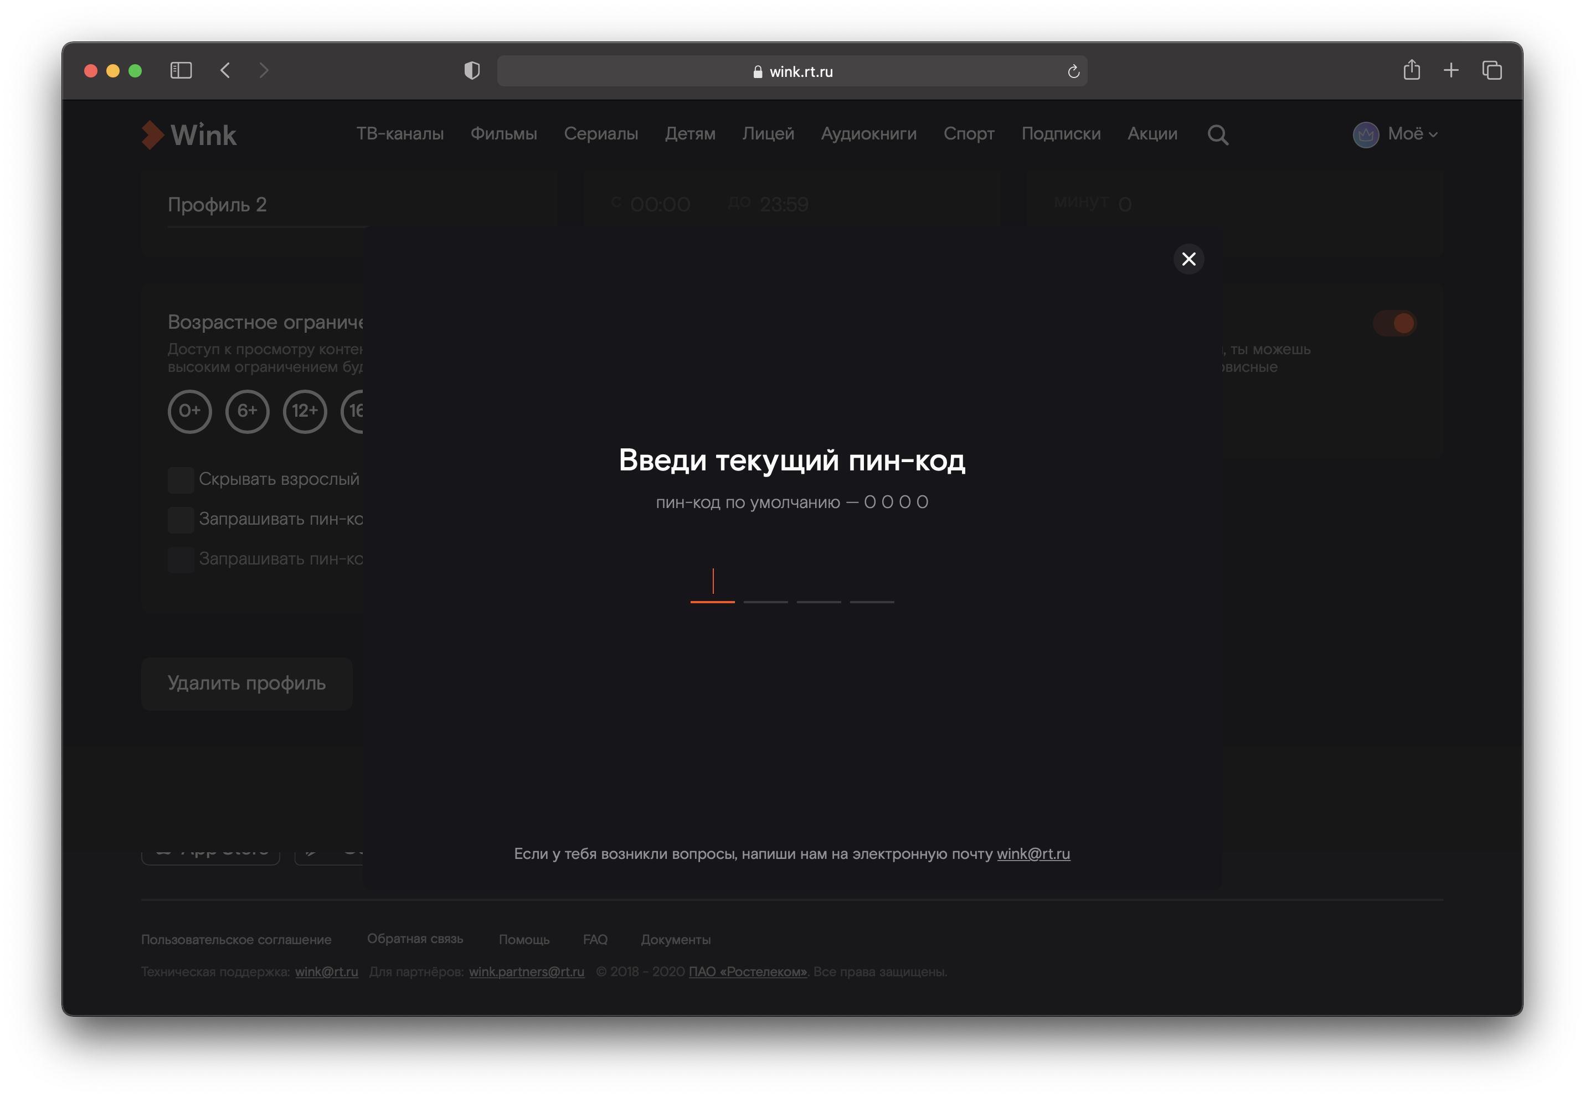Open Детям menu item

689,133
